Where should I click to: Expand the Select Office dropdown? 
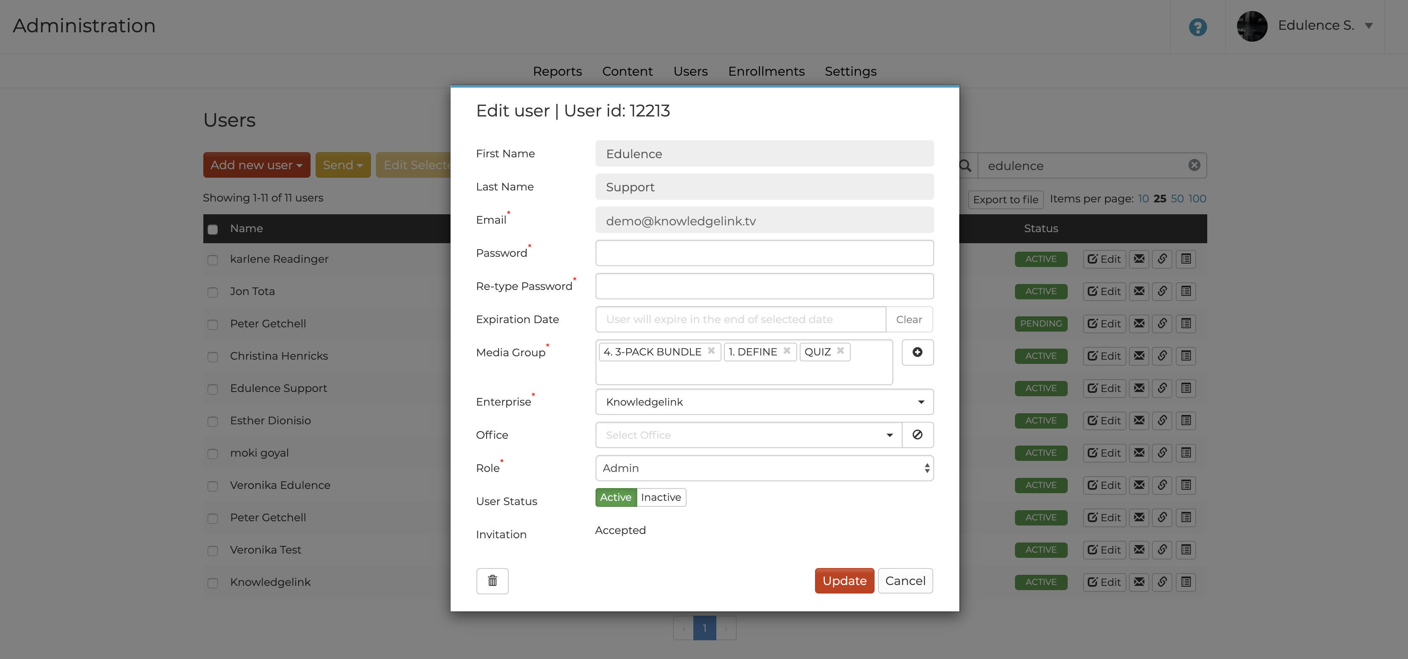(x=748, y=435)
